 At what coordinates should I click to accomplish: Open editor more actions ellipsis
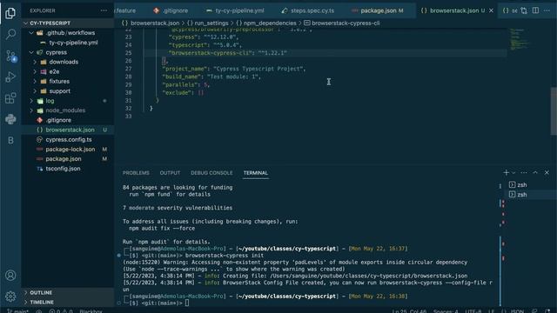[547, 10]
